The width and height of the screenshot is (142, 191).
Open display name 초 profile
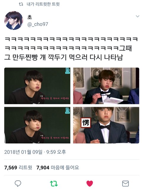click(x=30, y=17)
